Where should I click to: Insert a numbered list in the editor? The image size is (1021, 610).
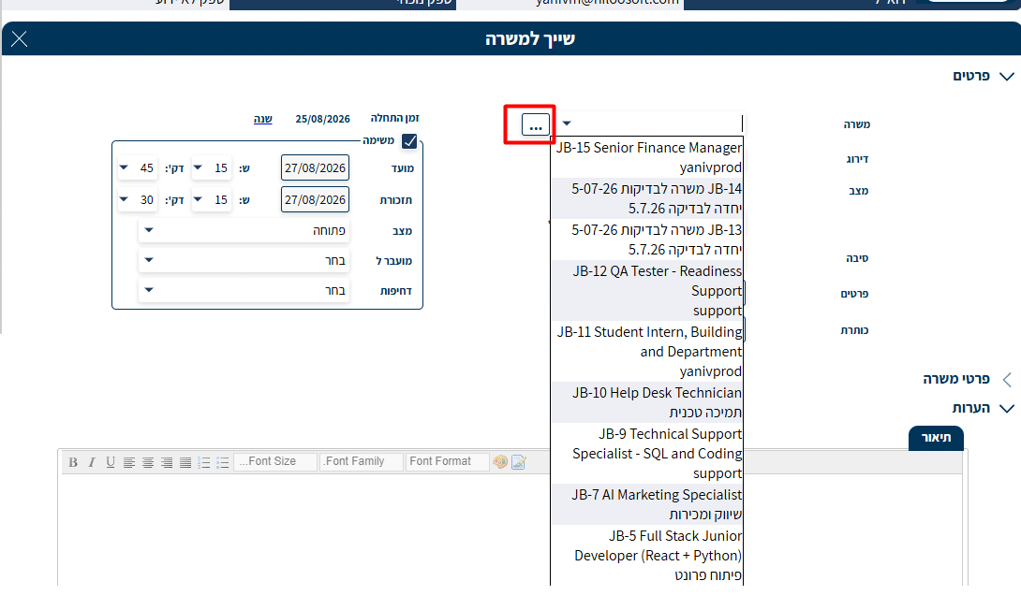(x=204, y=462)
